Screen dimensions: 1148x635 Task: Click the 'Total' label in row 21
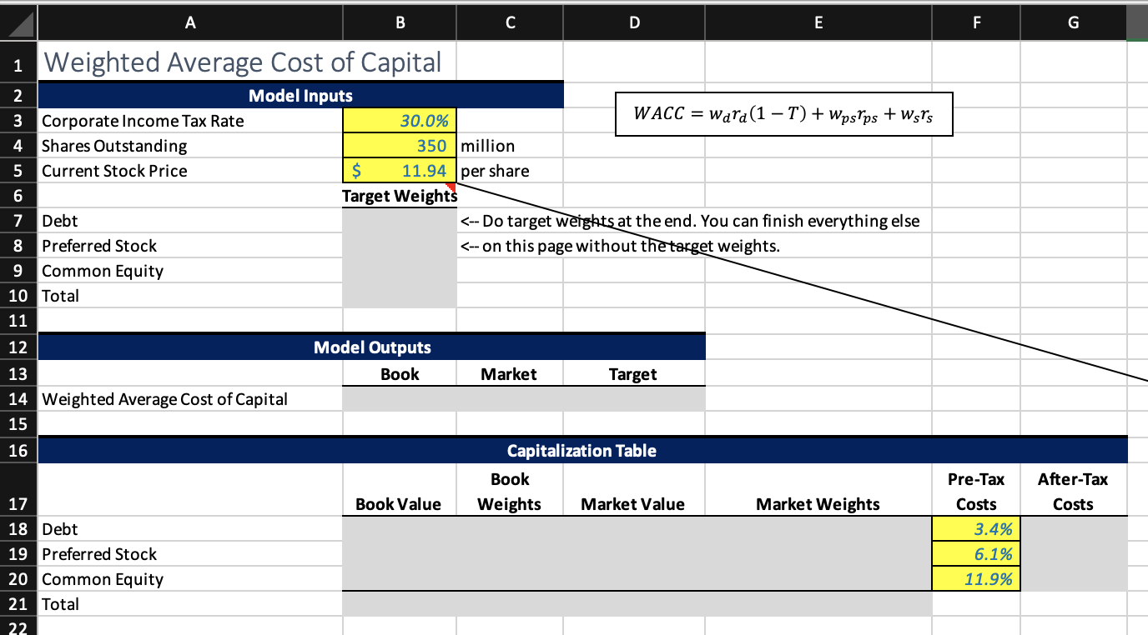point(60,604)
